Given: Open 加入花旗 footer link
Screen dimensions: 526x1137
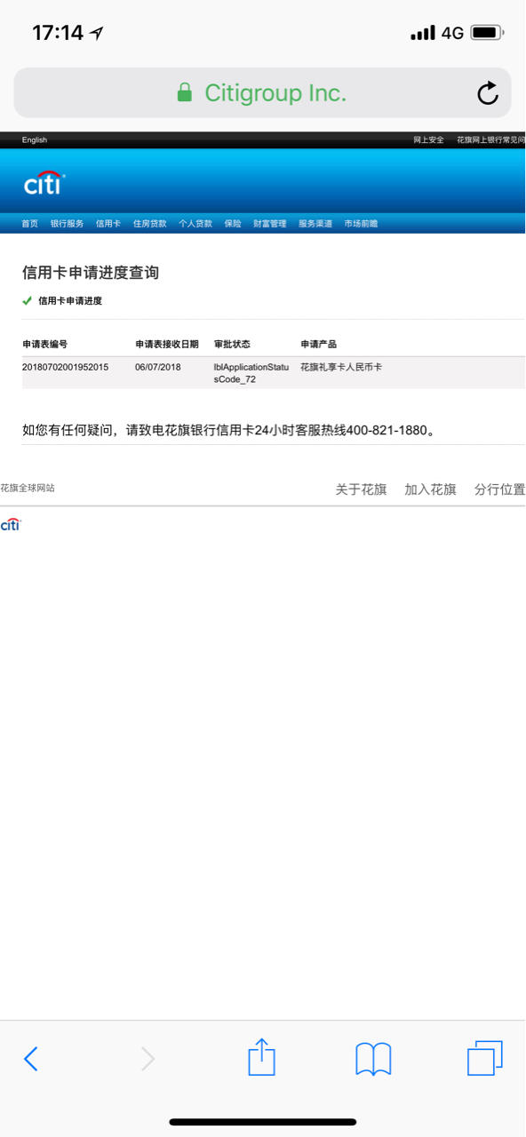Looking at the screenshot, I should pos(430,489).
